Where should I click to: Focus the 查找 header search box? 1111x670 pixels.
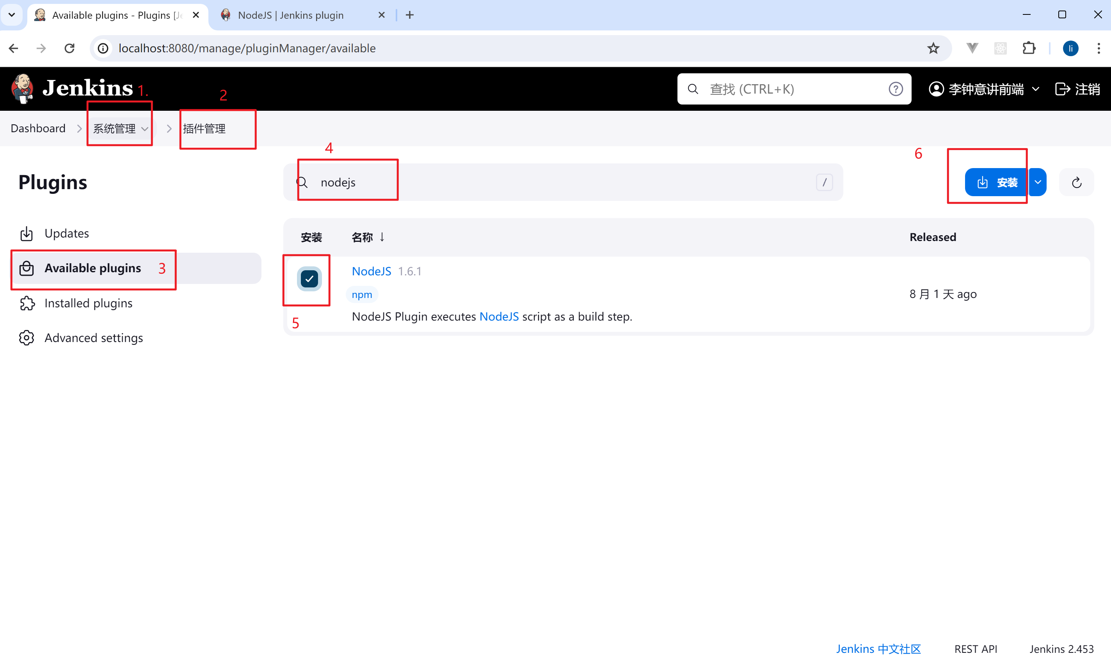click(794, 89)
